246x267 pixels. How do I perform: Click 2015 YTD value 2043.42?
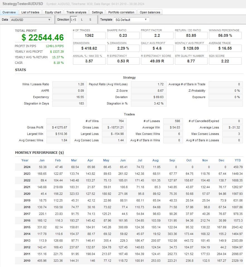click(x=237, y=227)
